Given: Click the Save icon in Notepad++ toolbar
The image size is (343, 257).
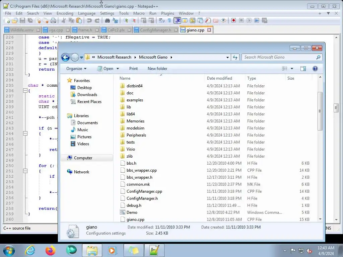Looking at the screenshot, I should tap(22, 20).
